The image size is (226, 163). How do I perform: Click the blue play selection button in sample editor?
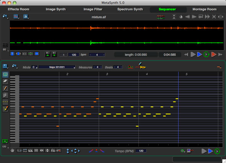200,55
